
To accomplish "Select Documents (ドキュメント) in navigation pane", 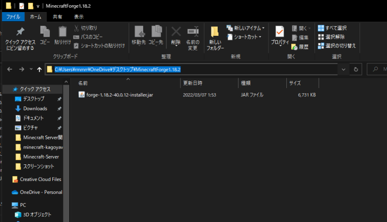I will coord(34,118).
